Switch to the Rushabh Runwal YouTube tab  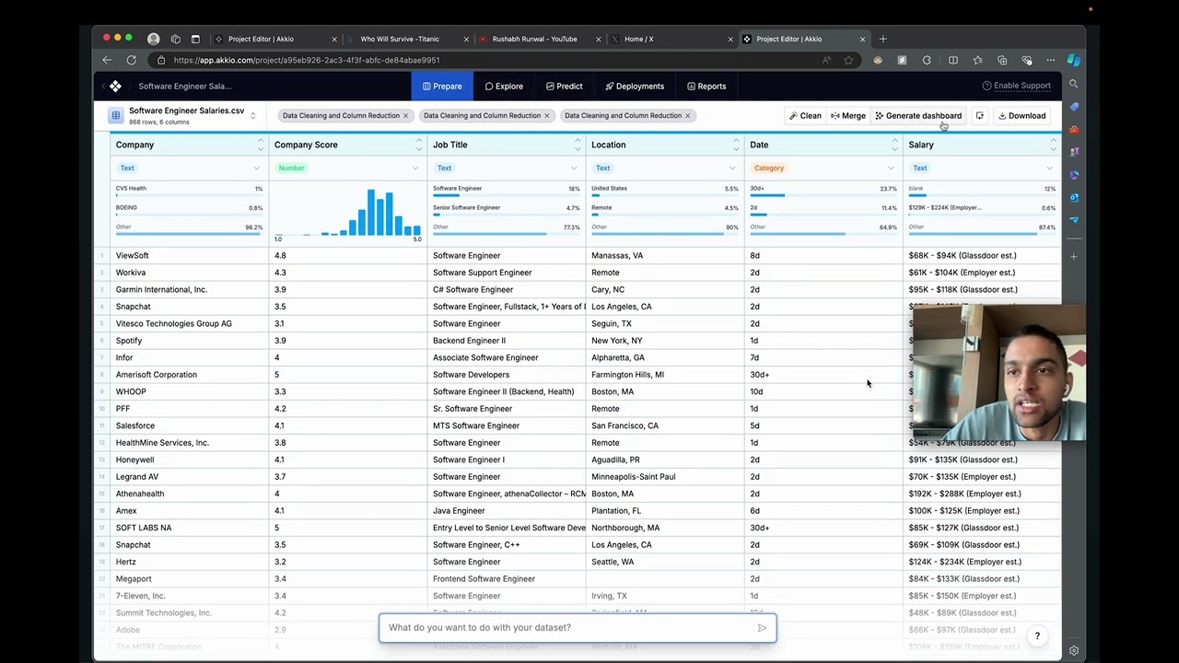point(534,39)
